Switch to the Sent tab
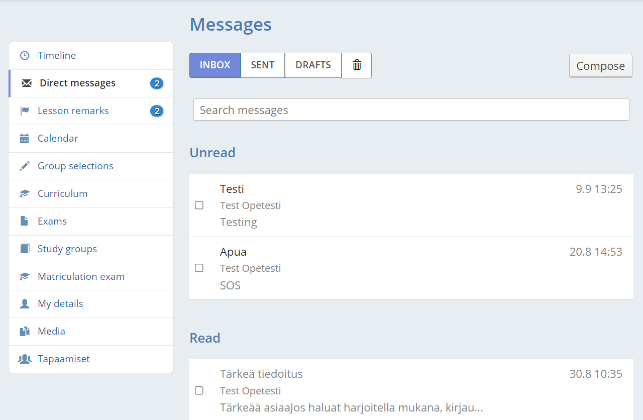This screenshot has height=420, width=643. coord(263,65)
